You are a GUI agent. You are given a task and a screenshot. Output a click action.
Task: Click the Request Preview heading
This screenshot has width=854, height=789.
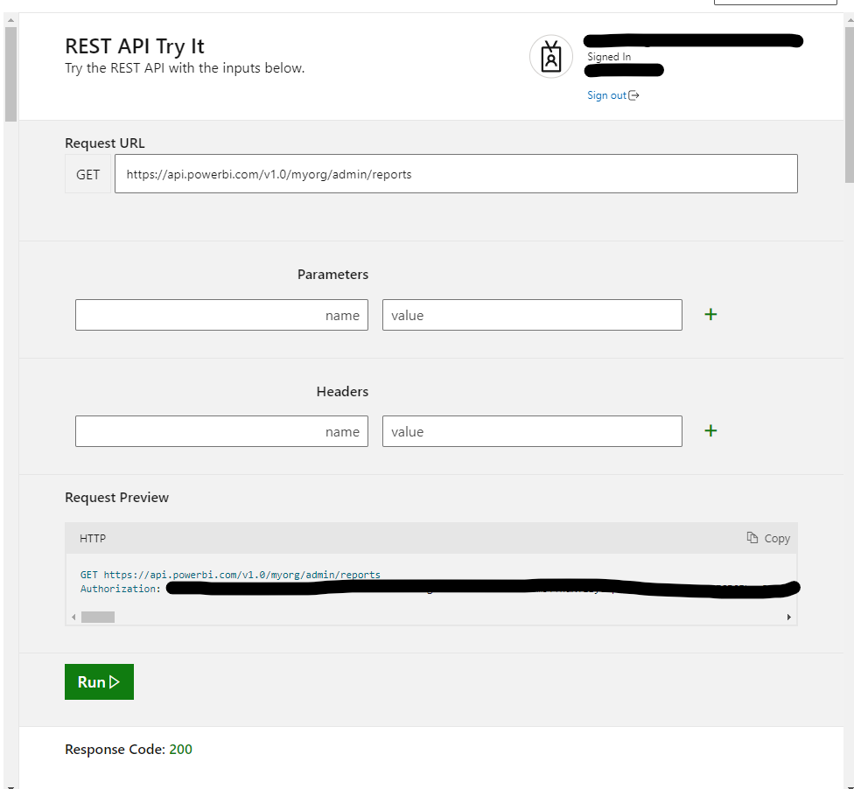click(x=116, y=497)
